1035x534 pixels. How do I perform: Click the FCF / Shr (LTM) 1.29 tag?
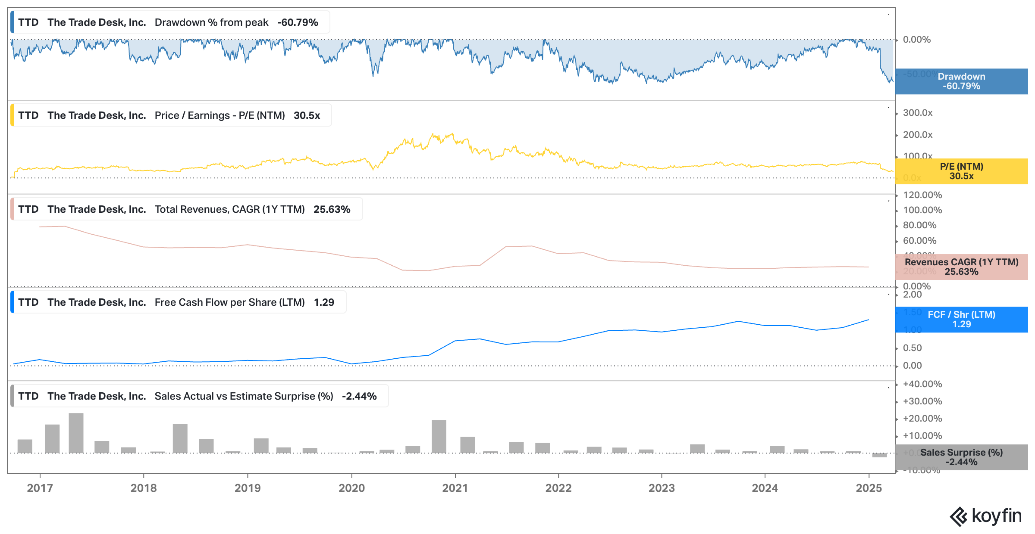(x=962, y=320)
